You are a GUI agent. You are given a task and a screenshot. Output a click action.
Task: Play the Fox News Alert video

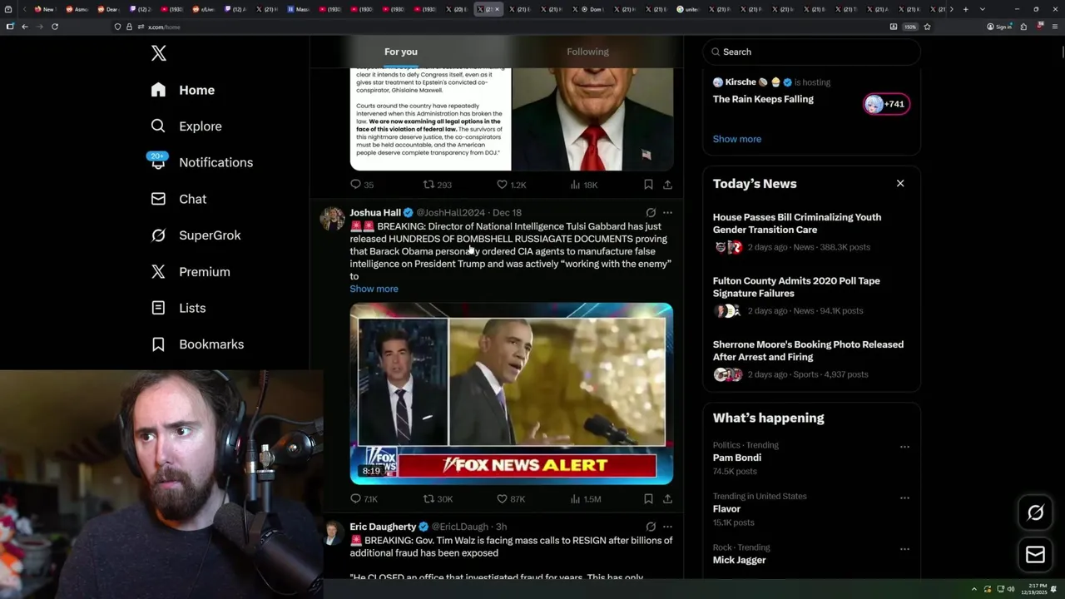tap(511, 394)
